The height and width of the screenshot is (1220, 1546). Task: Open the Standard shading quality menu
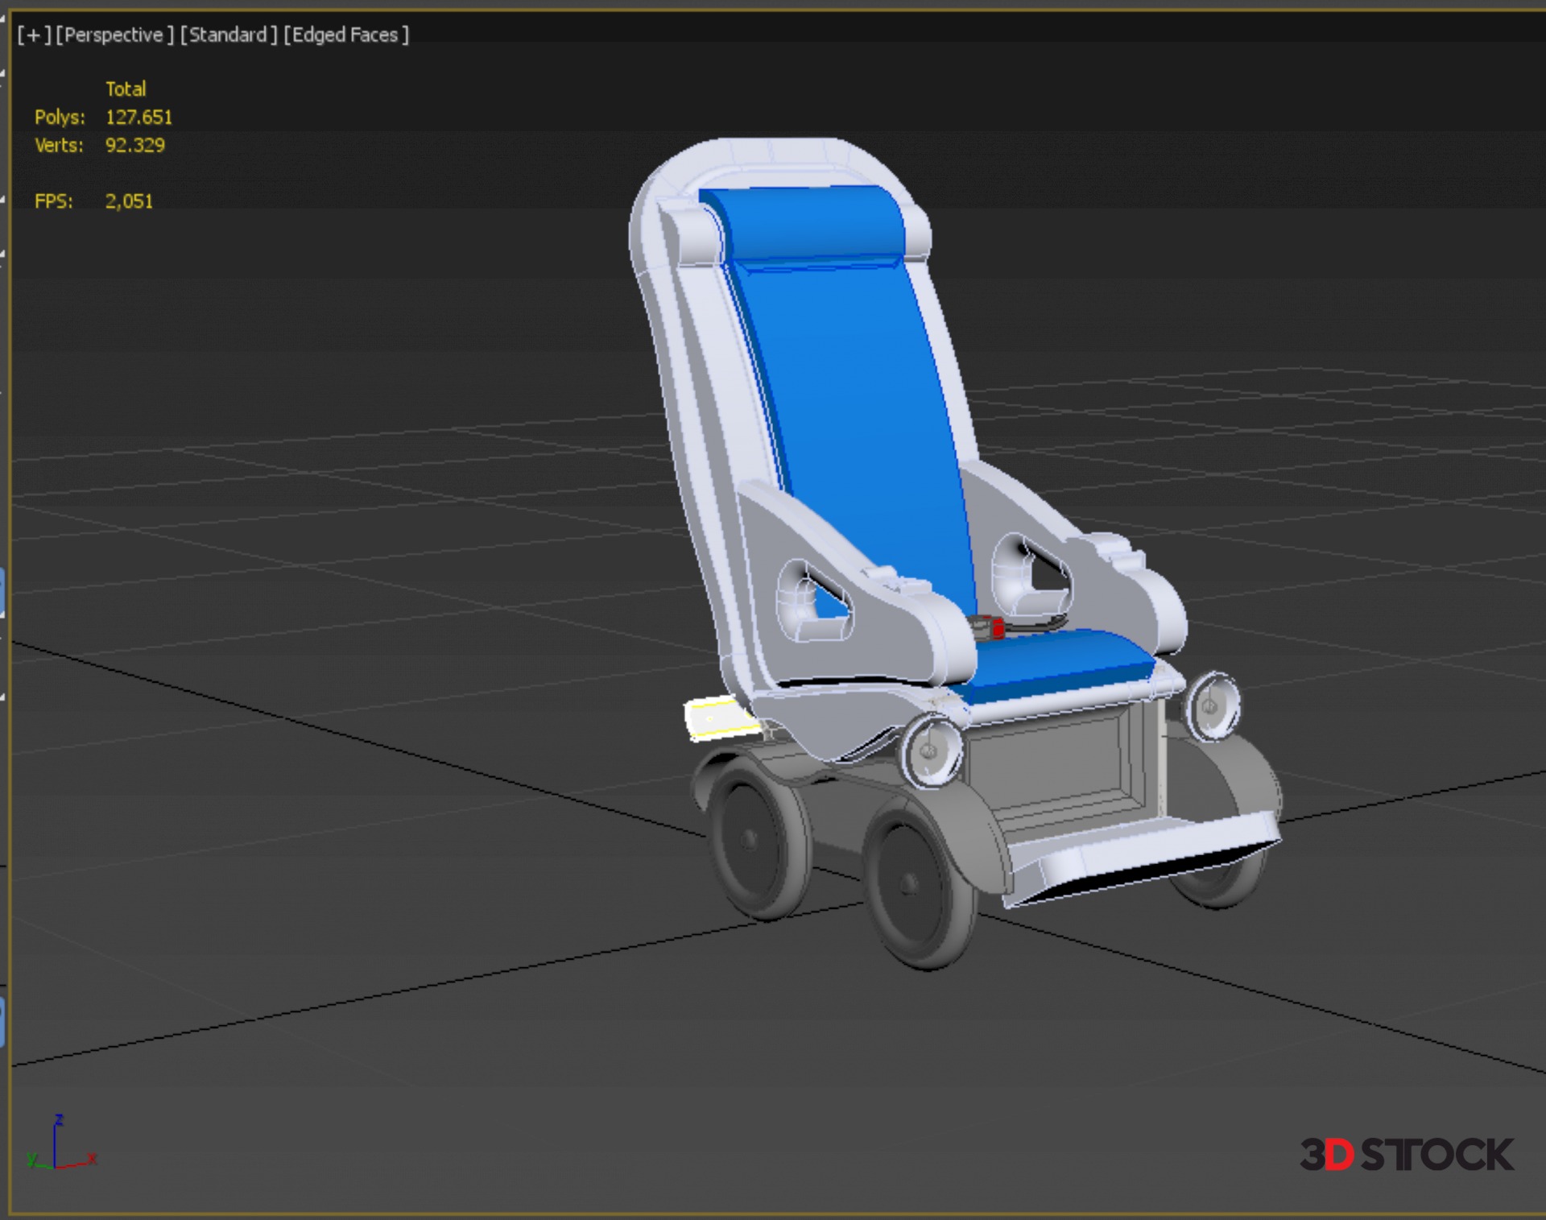229,35
